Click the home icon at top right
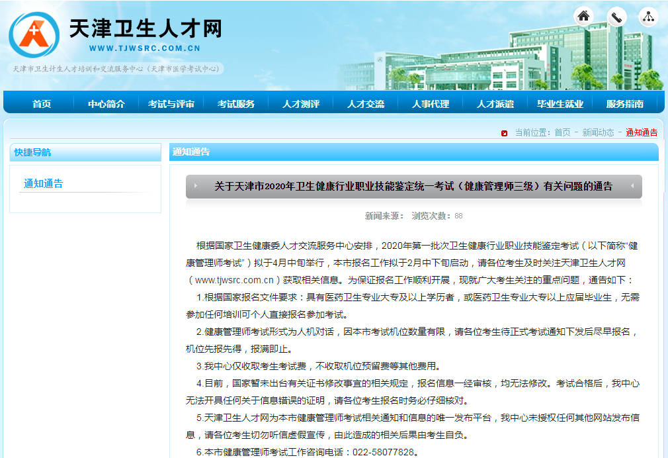Viewport: 668px width, 458px height. coord(583,17)
